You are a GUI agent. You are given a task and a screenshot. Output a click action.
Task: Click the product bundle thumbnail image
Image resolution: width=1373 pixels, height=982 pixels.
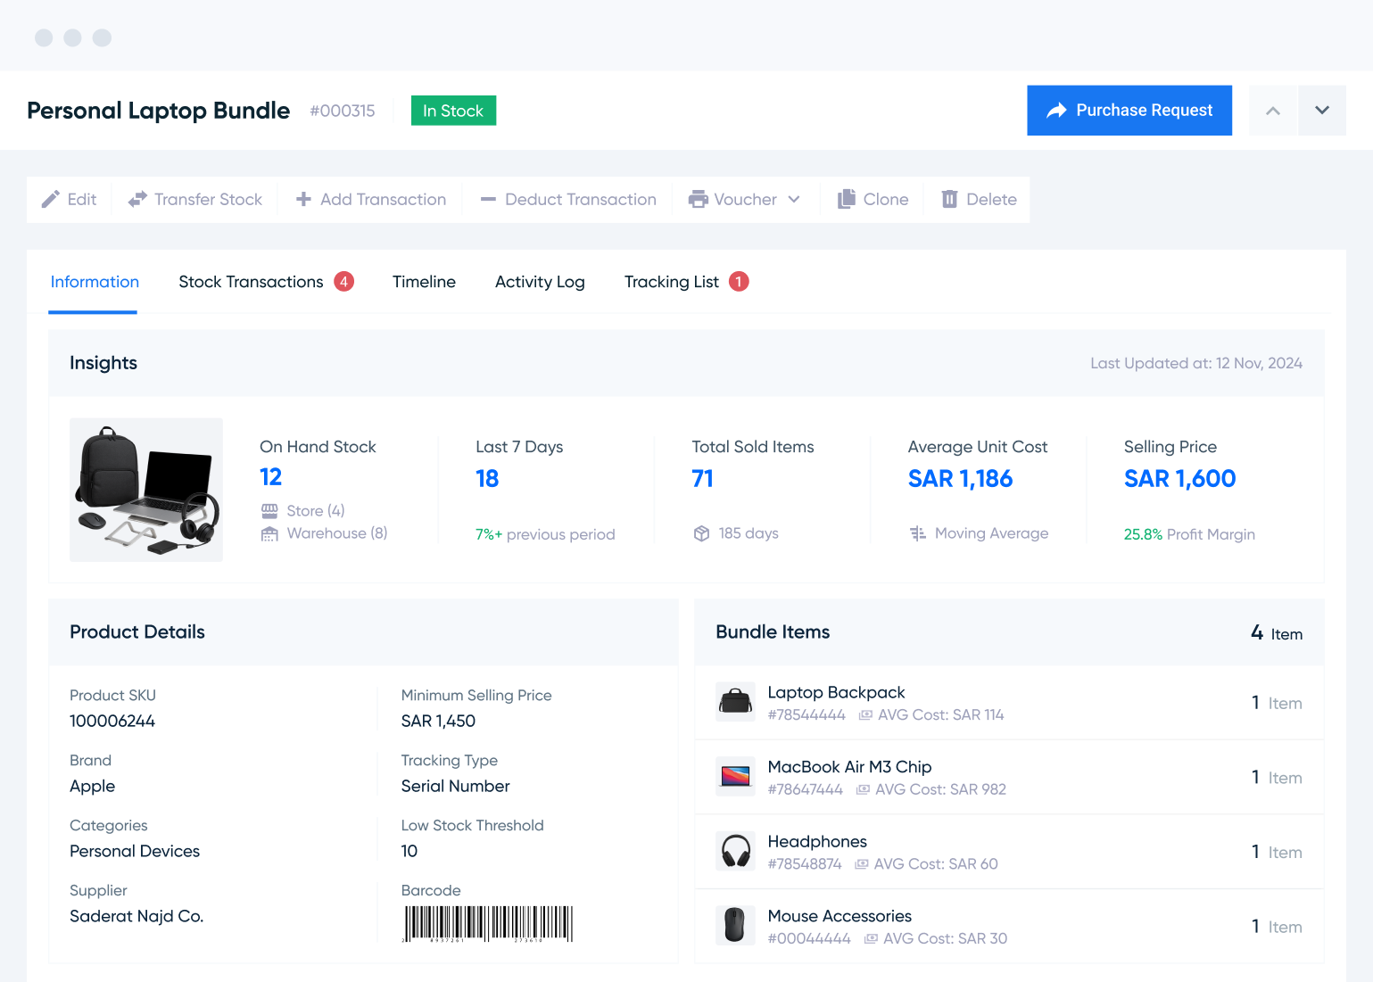145,489
